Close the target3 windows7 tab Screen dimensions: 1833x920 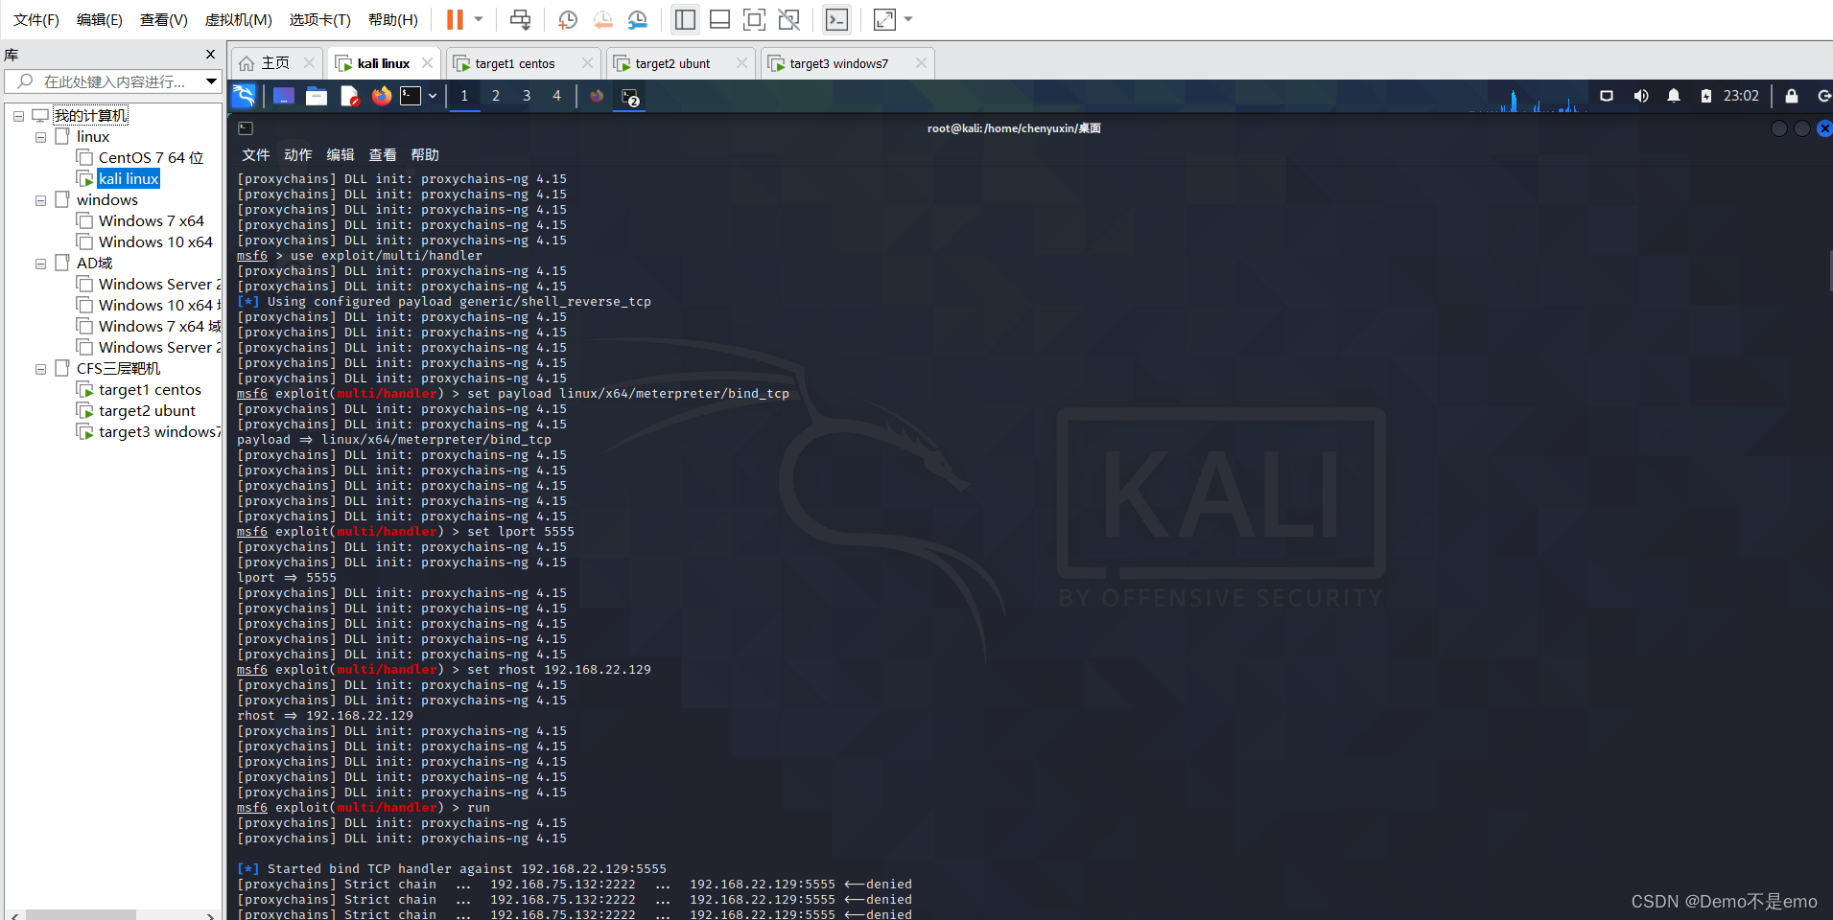(x=921, y=63)
